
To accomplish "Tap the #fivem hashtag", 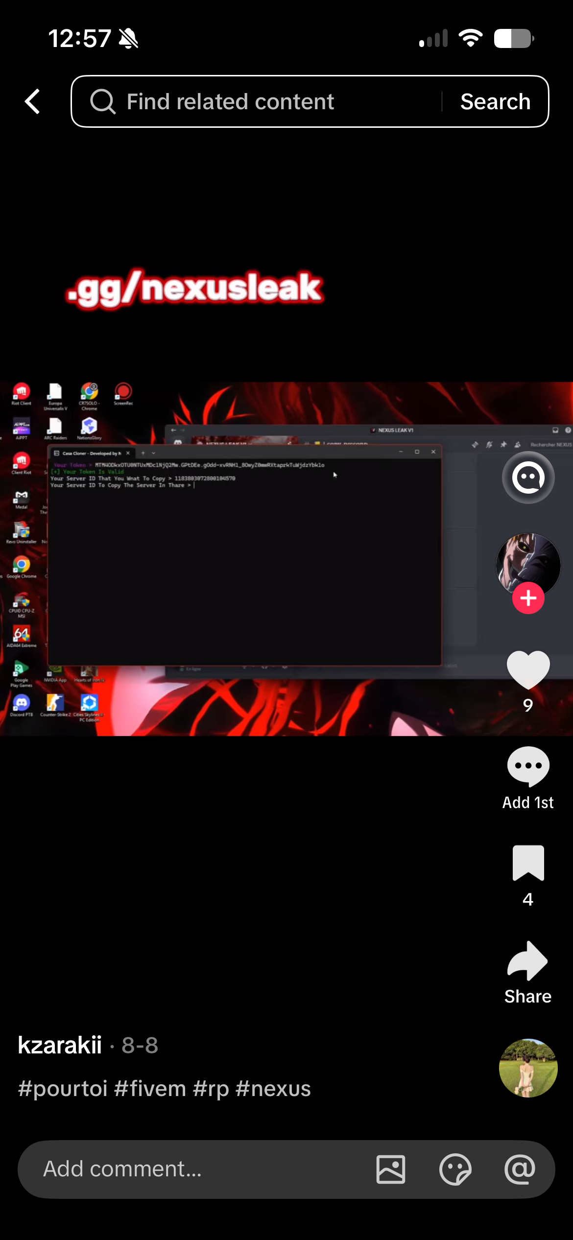I will pos(150,1089).
